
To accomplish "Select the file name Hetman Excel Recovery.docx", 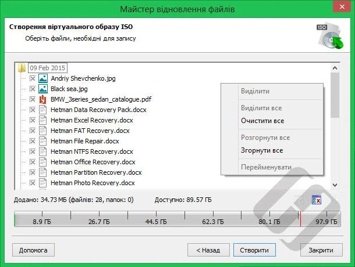I will pos(92,120).
